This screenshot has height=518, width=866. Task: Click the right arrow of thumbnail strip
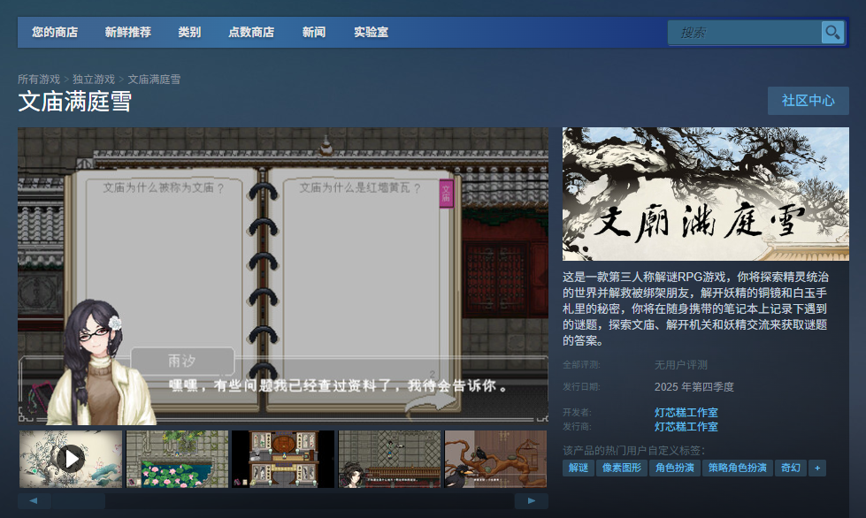532,501
